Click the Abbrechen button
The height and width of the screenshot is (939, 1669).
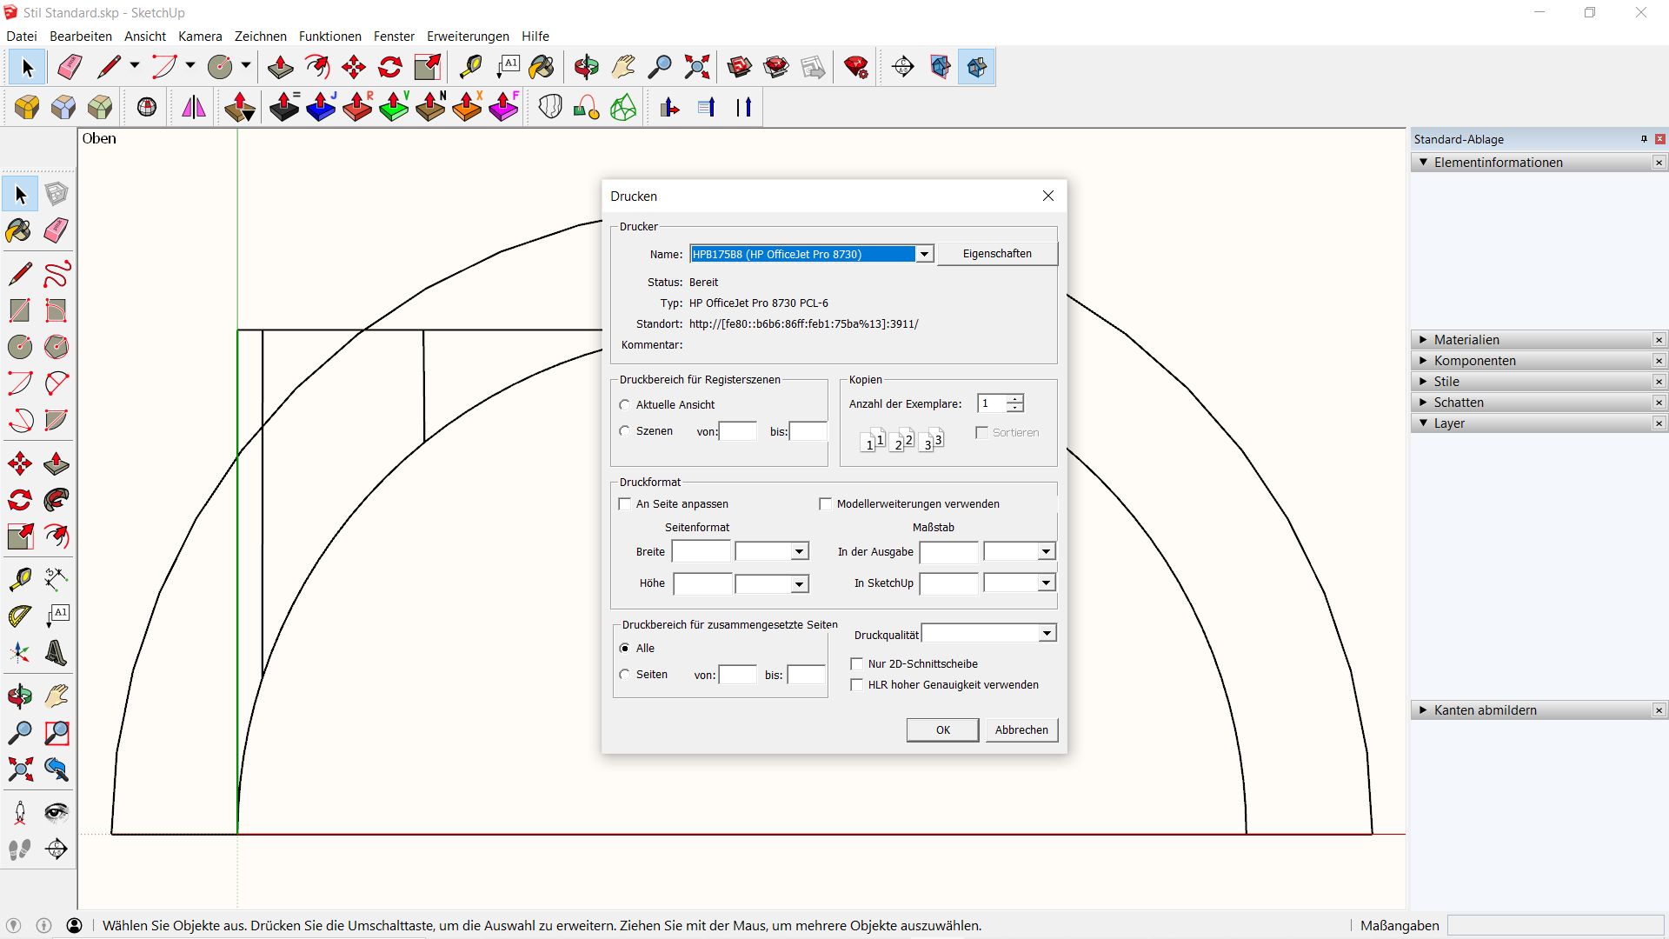click(1021, 730)
